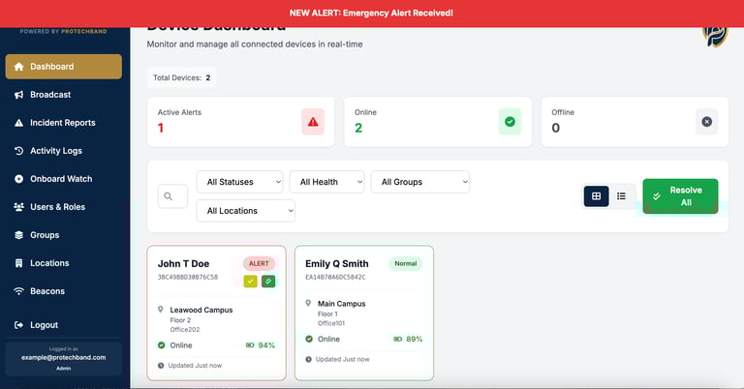
Task: Open the All Statuses dropdown
Action: [x=239, y=182]
